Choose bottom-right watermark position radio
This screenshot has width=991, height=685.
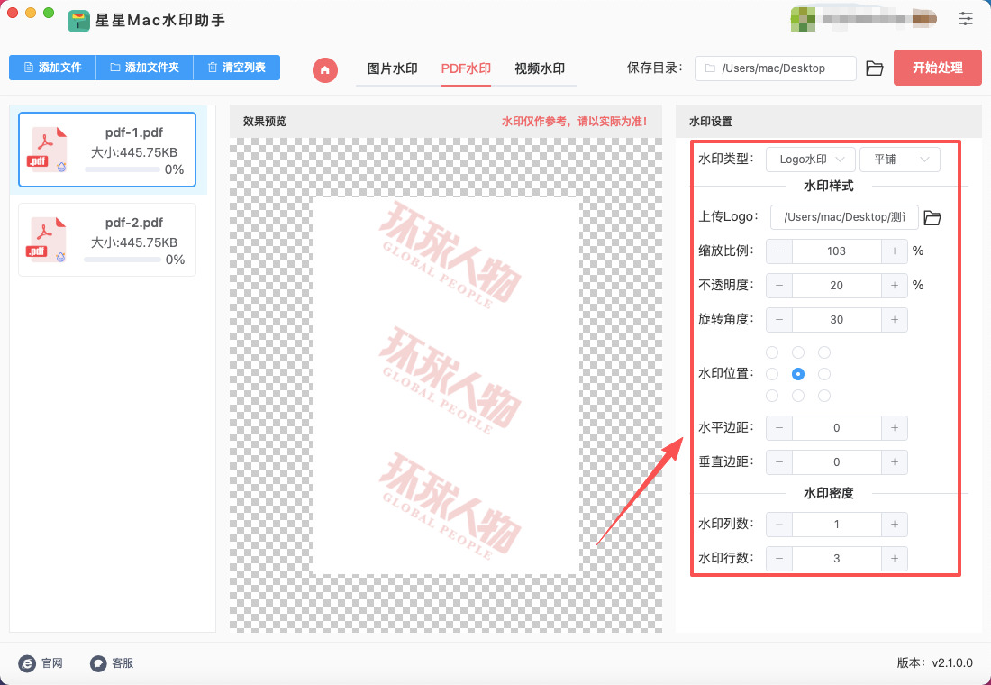pyautogui.click(x=824, y=396)
